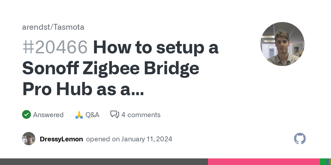This screenshot has width=331, height=165.
Task: Select the Q&A category label
Action: point(92,115)
